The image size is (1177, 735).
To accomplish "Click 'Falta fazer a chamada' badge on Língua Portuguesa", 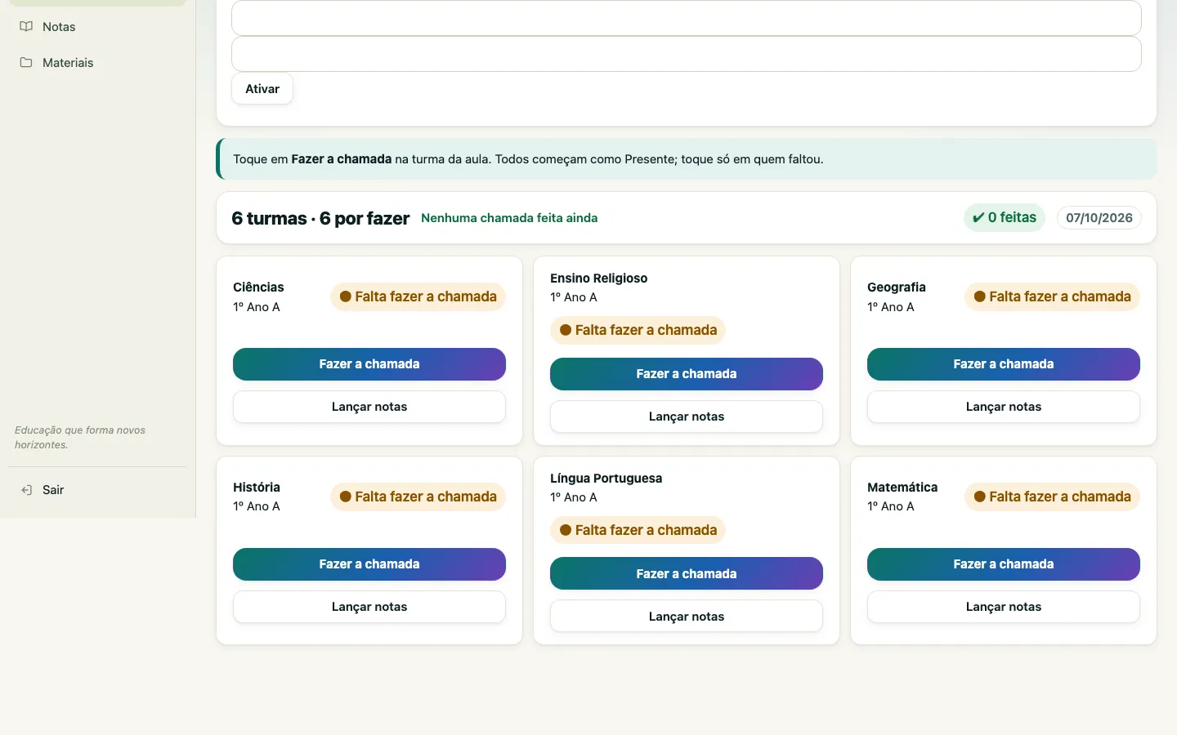I will tap(638, 530).
